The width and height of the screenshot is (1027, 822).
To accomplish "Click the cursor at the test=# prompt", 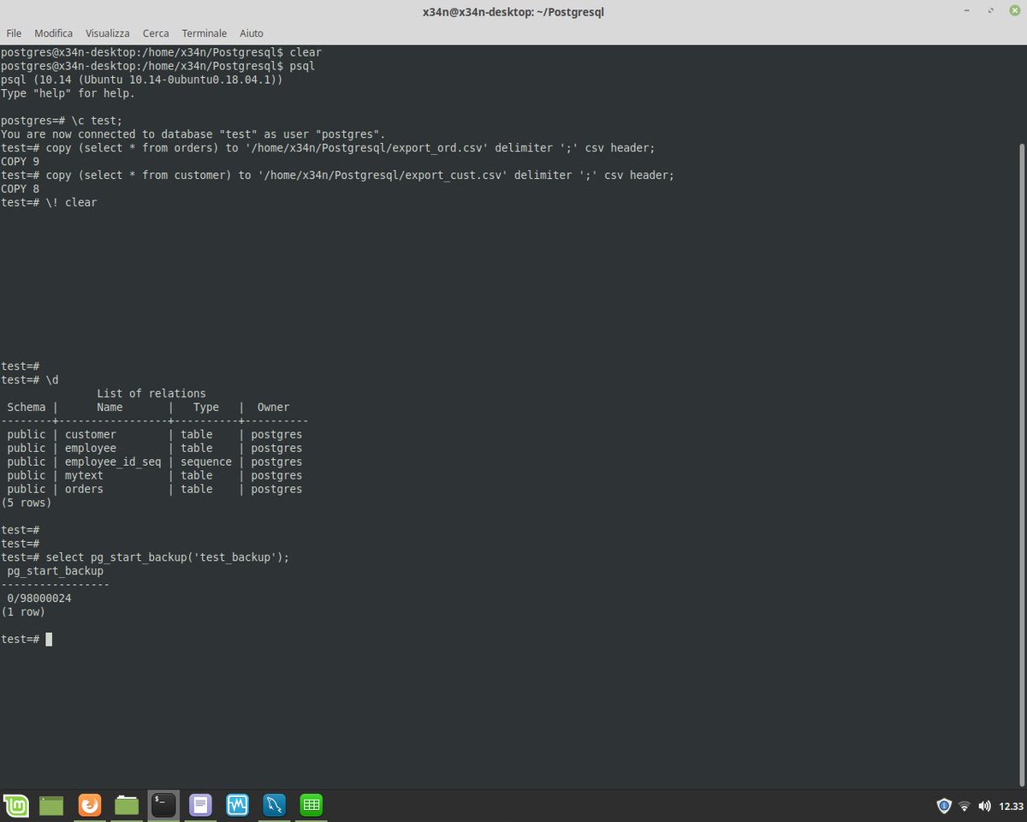I will click(49, 640).
